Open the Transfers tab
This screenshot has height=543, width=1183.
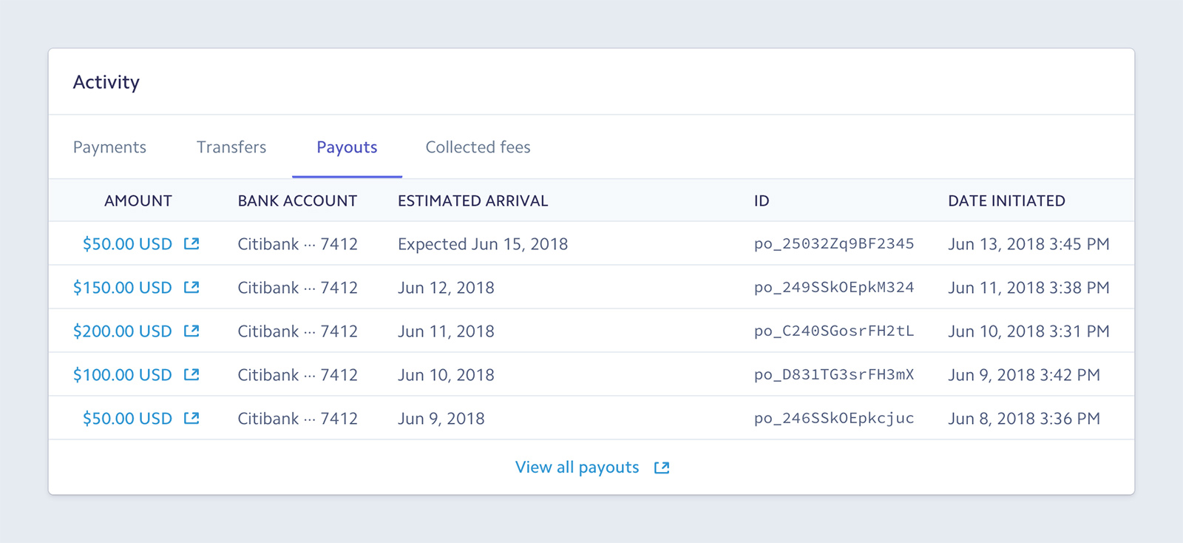(x=231, y=147)
